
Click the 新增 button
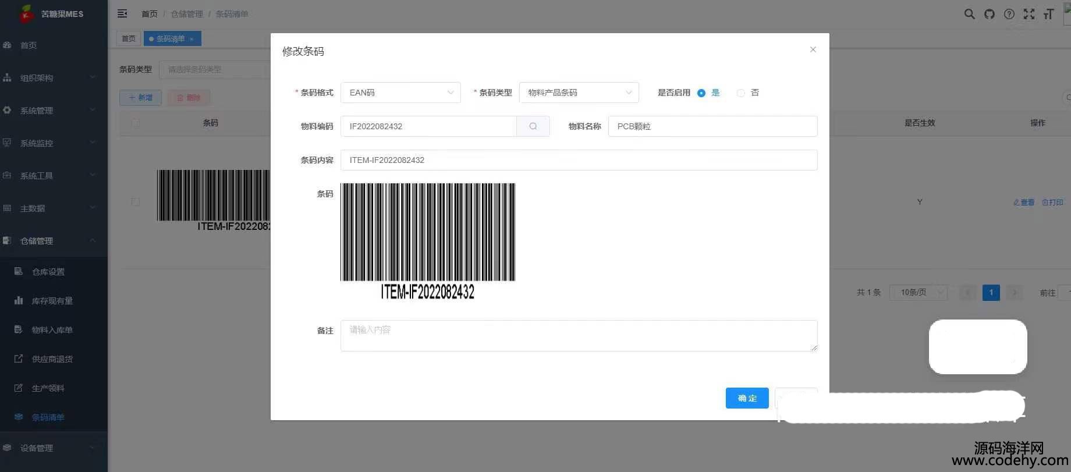(140, 98)
